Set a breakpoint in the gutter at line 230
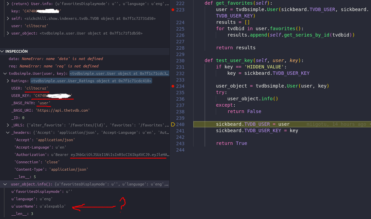371x219 pixels. pyautogui.click(x=173, y=60)
